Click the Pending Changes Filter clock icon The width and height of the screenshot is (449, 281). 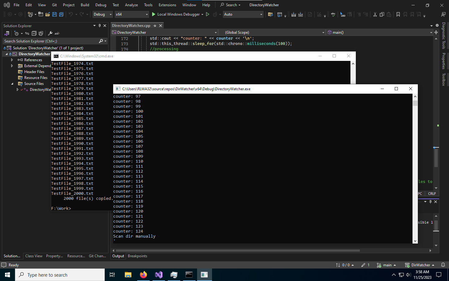coord(17,33)
